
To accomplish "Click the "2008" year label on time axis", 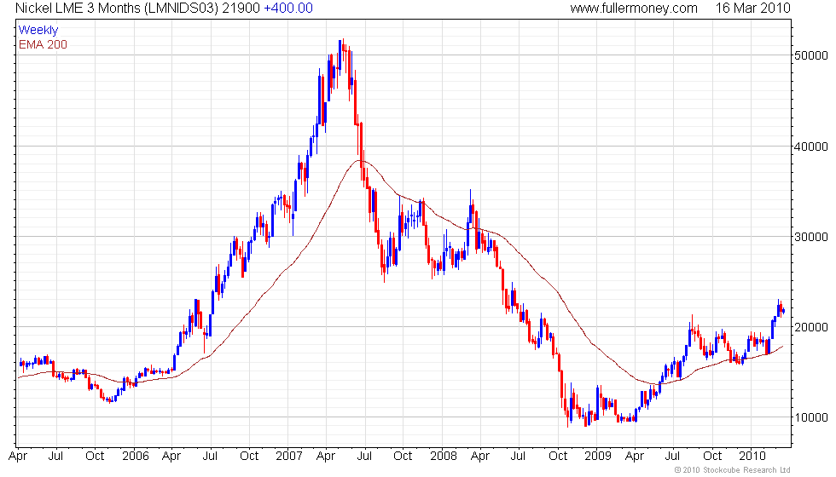I will [x=444, y=457].
